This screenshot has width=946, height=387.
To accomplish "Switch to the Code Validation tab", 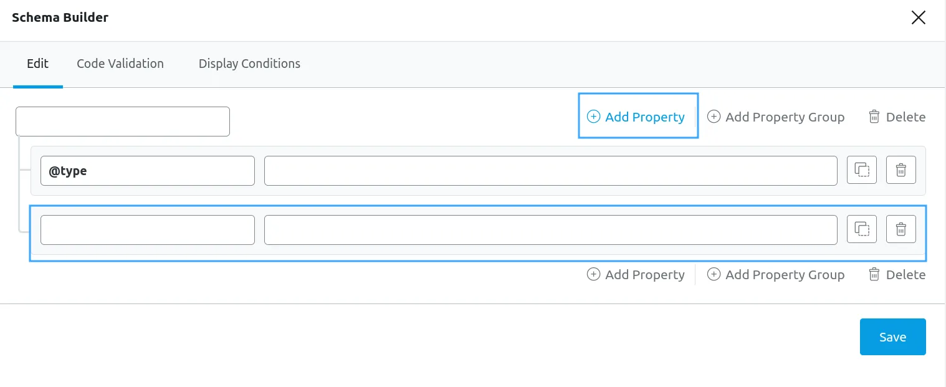I will click(120, 64).
